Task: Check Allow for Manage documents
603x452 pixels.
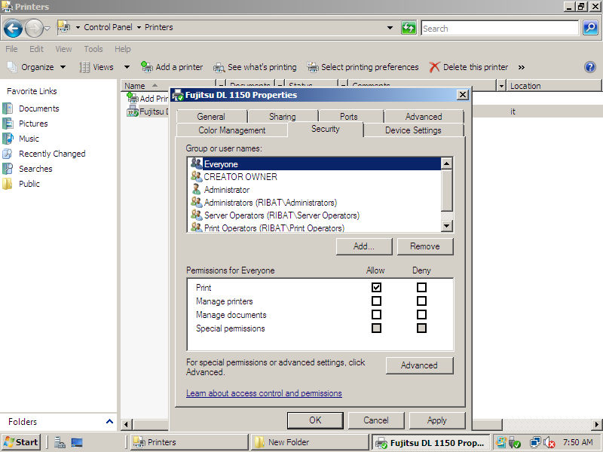Action: [x=376, y=314]
